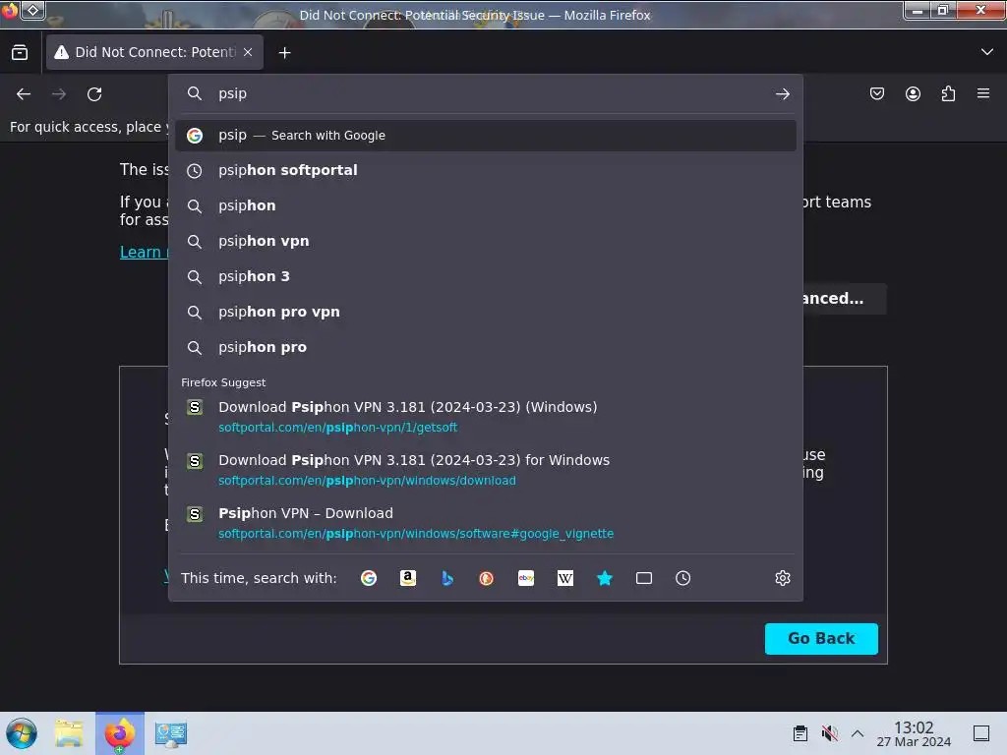Screen dimensions: 1007x755
Task: Select the psiphon pro vpn suggestion
Action: tap(486, 312)
